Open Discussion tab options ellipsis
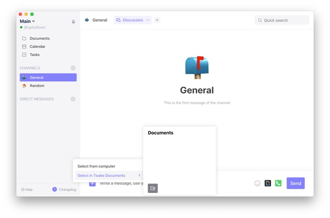This screenshot has width=330, height=218. pyautogui.click(x=148, y=20)
